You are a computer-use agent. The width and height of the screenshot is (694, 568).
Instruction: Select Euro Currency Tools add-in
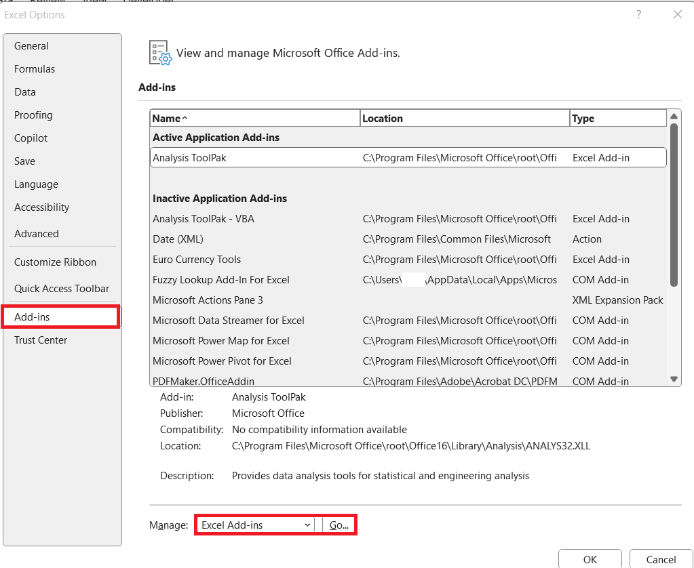pyautogui.click(x=408, y=259)
